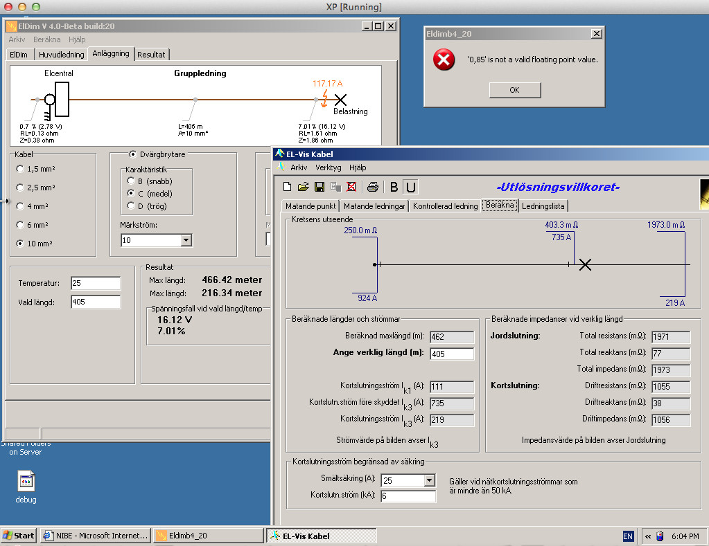
Task: Select the 1,5 mm² cable option
Action: pos(21,169)
